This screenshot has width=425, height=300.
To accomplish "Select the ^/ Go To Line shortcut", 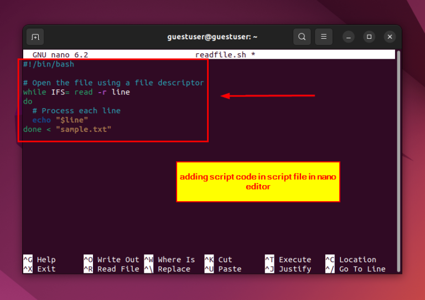I will point(355,269).
